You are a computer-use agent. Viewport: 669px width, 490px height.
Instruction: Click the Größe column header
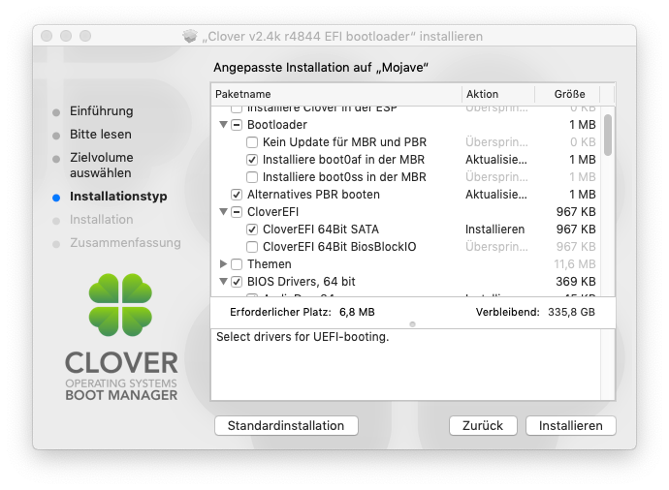[x=569, y=94]
